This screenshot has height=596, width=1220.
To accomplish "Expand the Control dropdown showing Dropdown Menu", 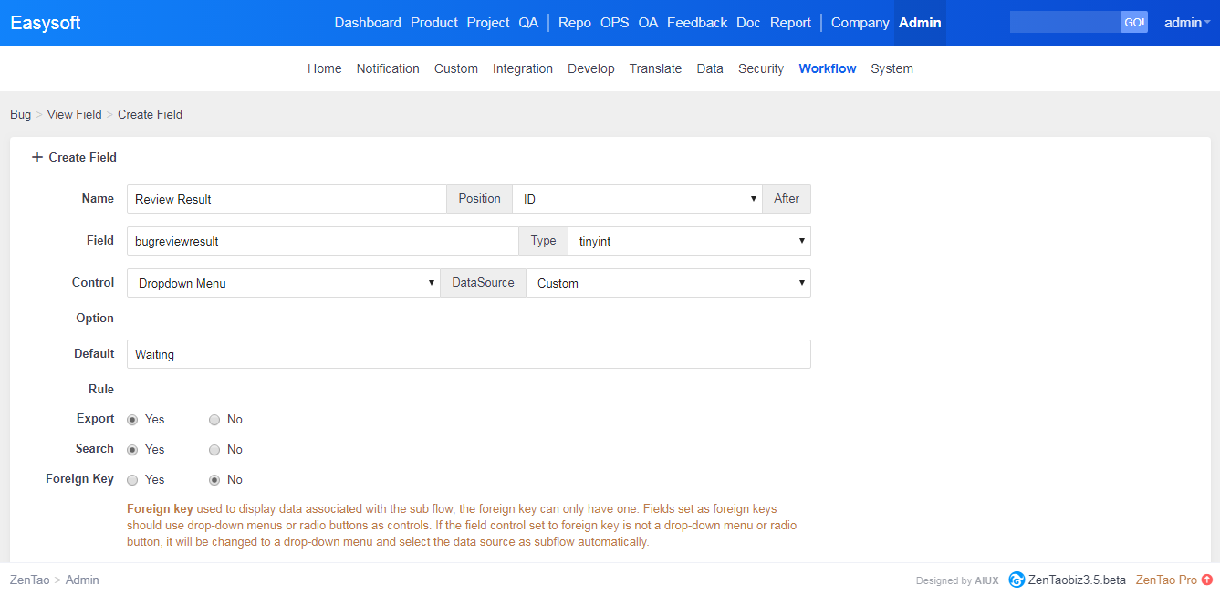I will coord(283,283).
